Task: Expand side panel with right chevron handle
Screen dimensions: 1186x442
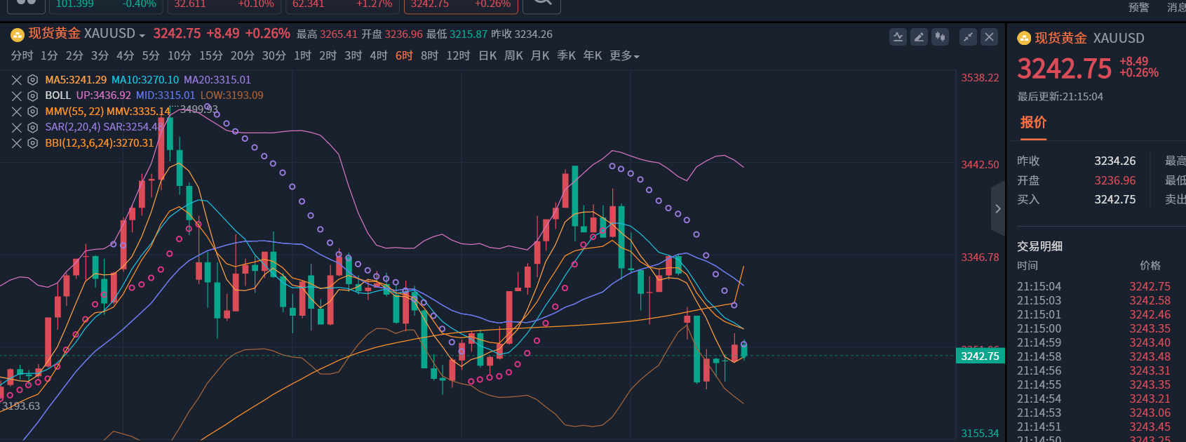Action: pyautogui.click(x=998, y=208)
